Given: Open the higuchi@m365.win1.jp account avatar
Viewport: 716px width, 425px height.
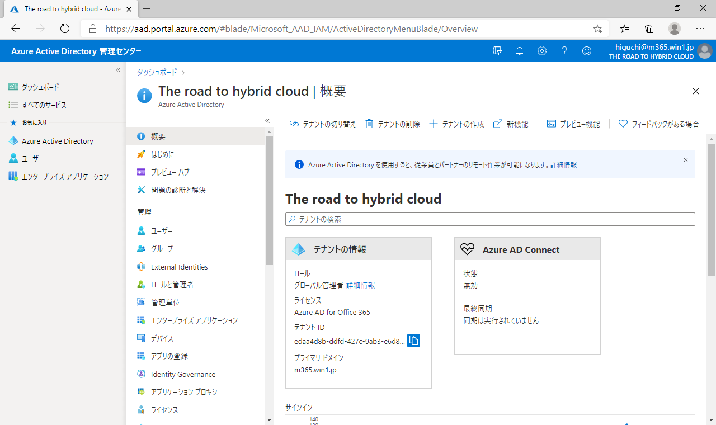Looking at the screenshot, I should 705,51.
